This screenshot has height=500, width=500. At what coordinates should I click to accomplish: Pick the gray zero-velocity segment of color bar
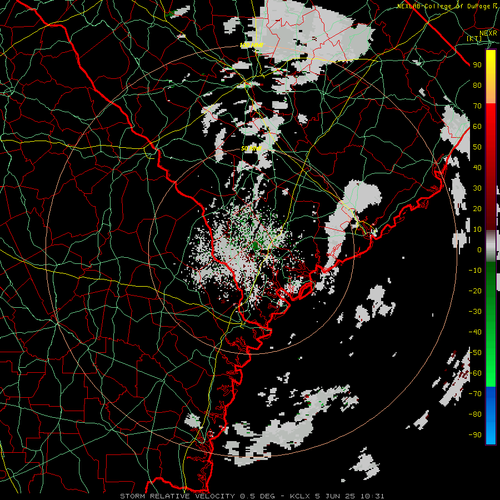pyautogui.click(x=491, y=246)
